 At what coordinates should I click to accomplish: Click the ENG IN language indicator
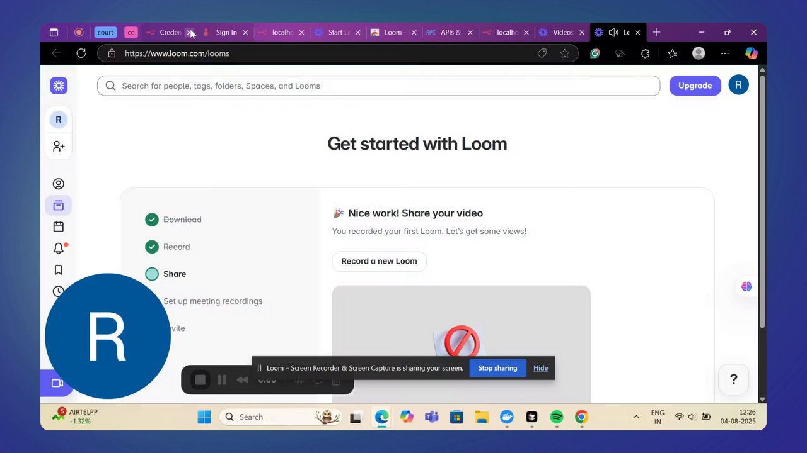[658, 417]
